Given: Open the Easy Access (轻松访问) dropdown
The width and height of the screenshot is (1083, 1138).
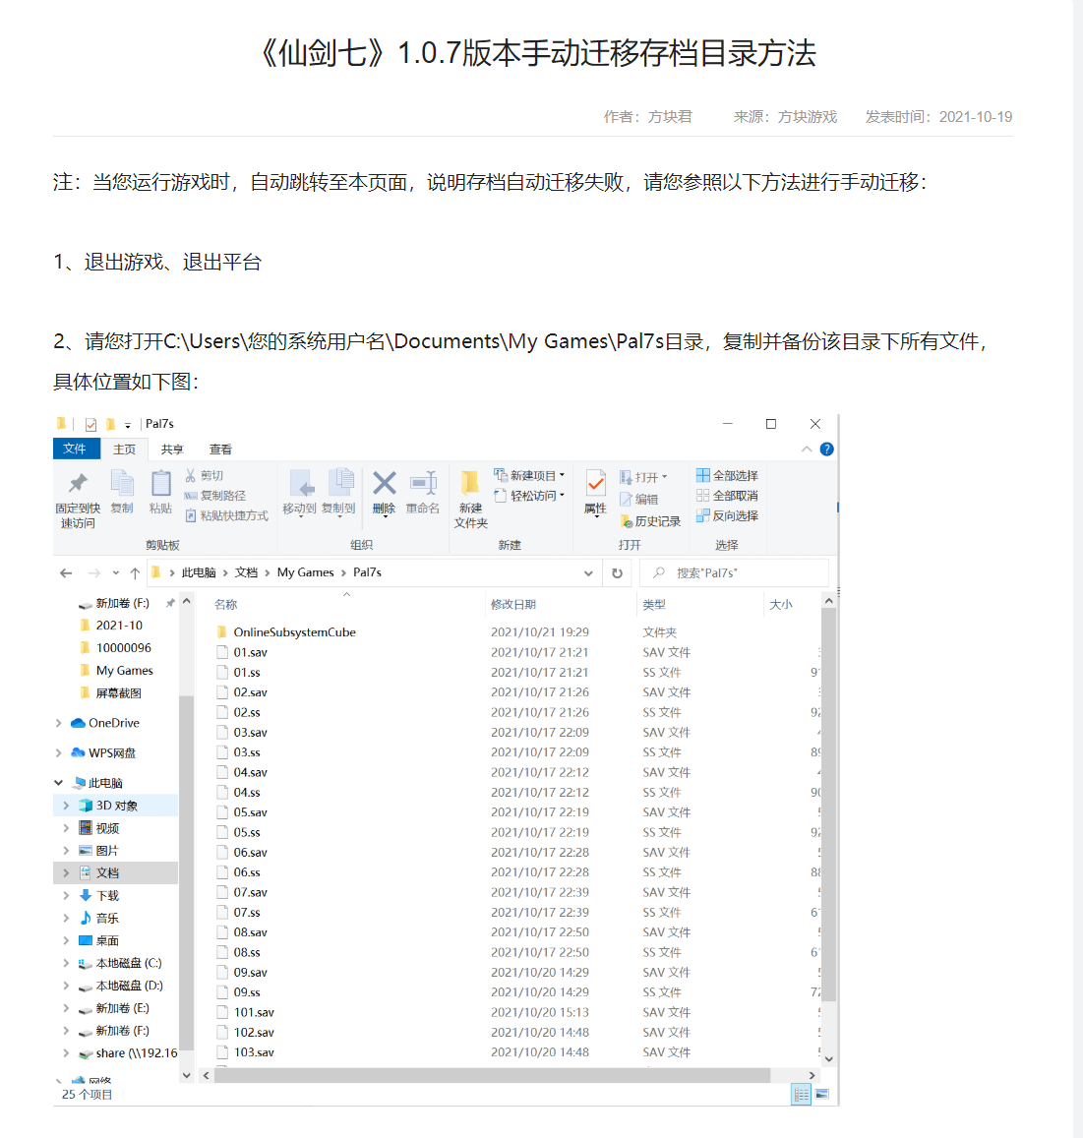Looking at the screenshot, I should [x=529, y=496].
